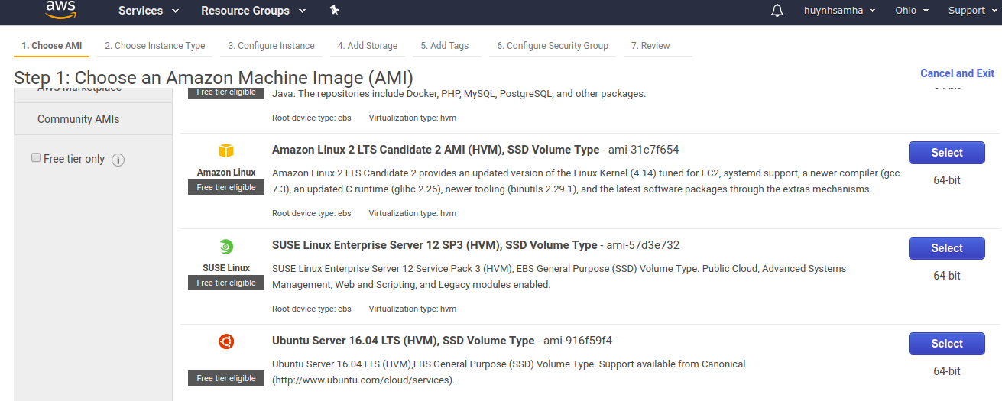Open the notifications bell
This screenshot has height=401, width=1002.
point(777,11)
